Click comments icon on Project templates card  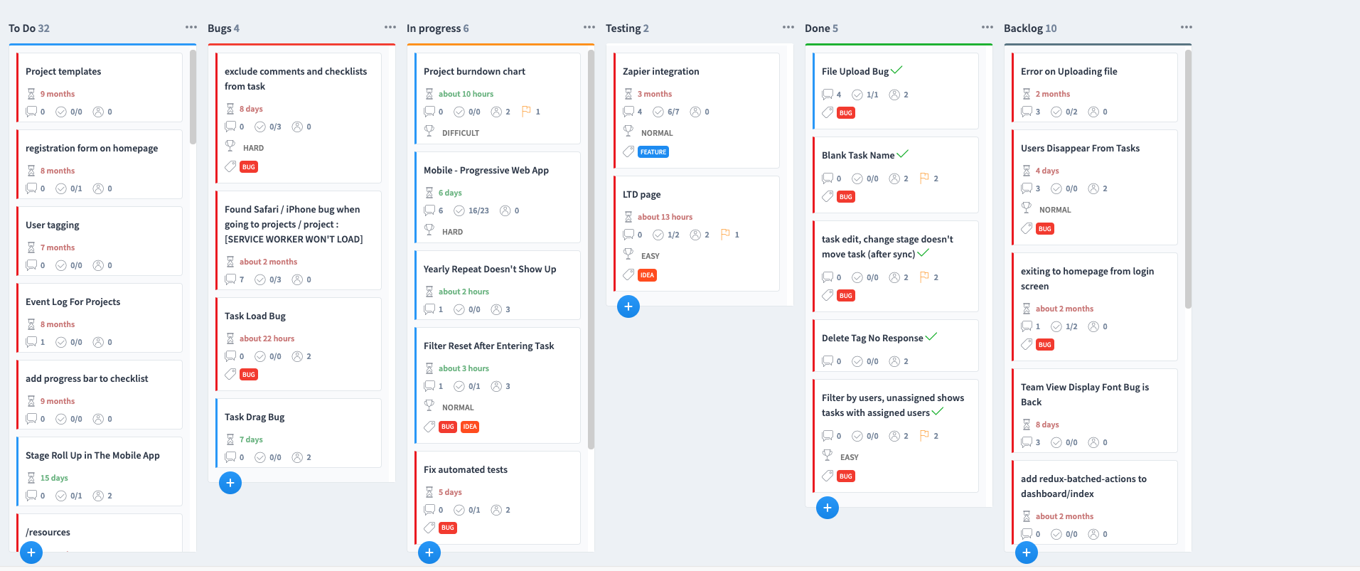coord(31,112)
